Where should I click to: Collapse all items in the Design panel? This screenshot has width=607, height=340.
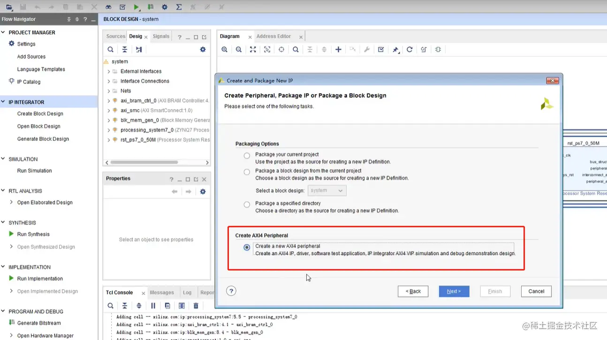[124, 49]
